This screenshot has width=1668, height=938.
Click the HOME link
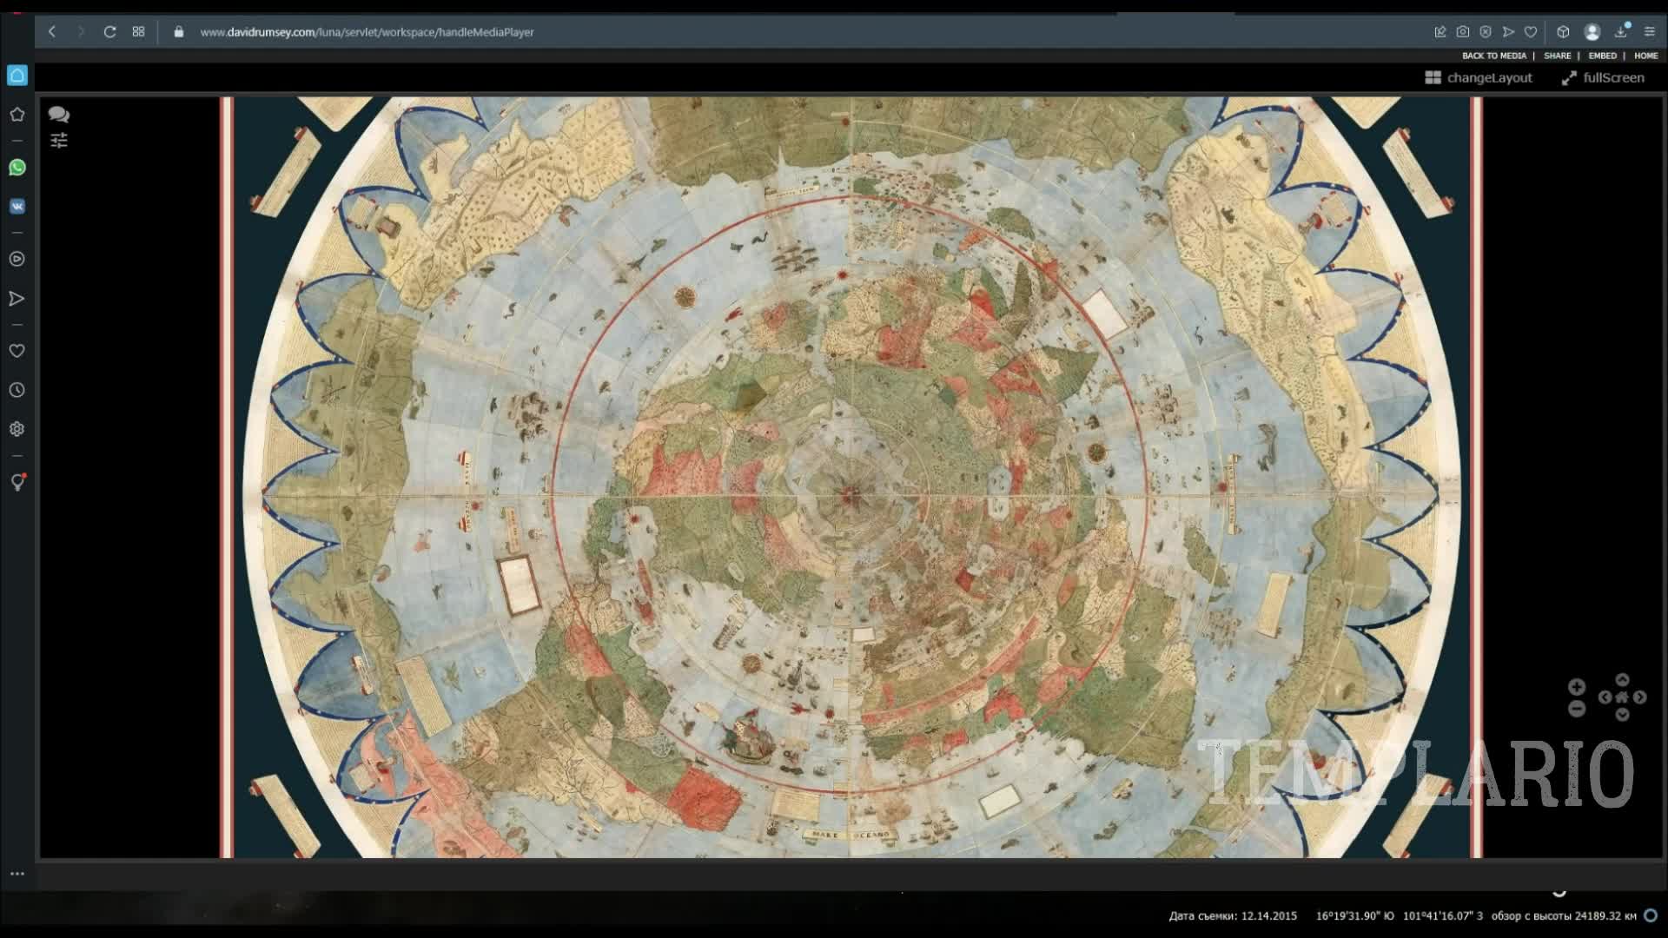1646,56
